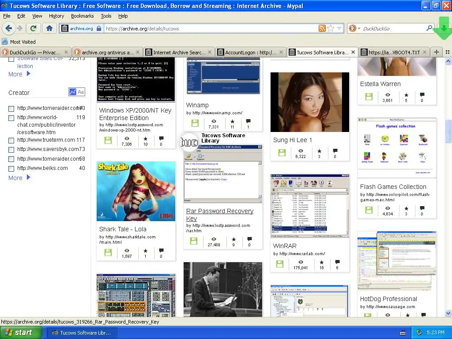Image resolution: width=452 pixels, height=339 pixels.
Task: Open the Windows Start button
Action: pyautogui.click(x=20, y=332)
